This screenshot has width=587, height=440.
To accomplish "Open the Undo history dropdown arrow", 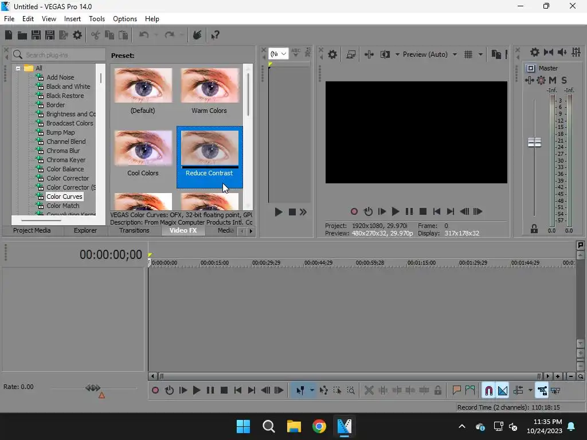I will (x=156, y=35).
